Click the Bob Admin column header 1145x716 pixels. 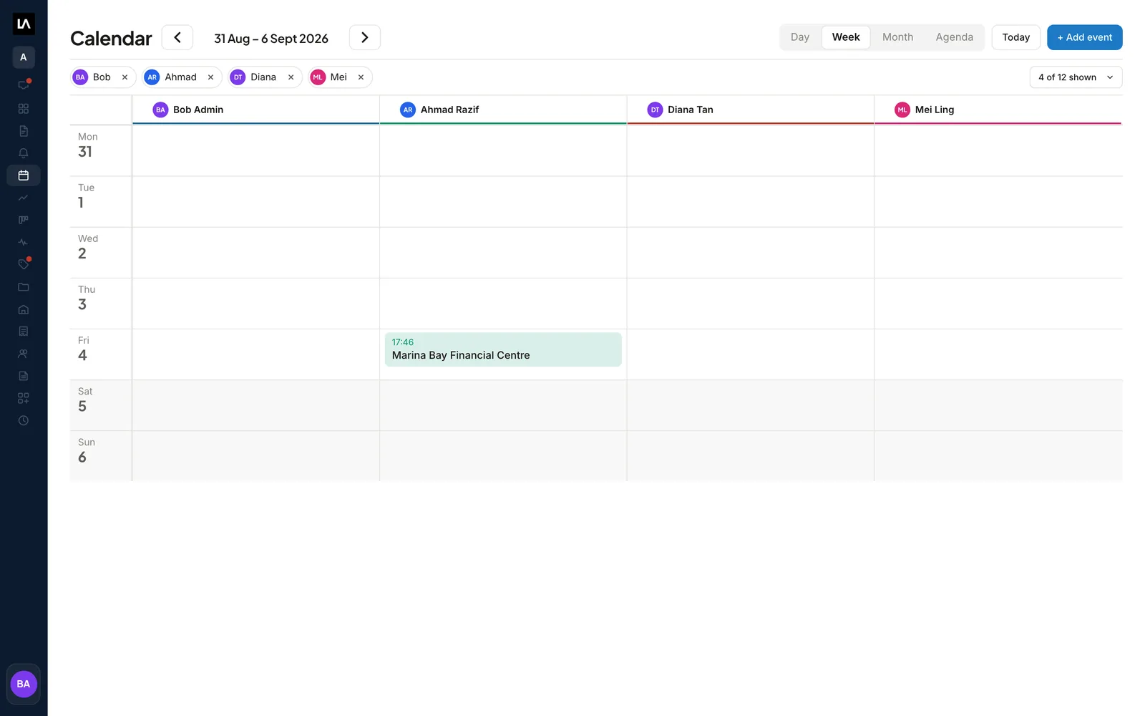pos(256,110)
